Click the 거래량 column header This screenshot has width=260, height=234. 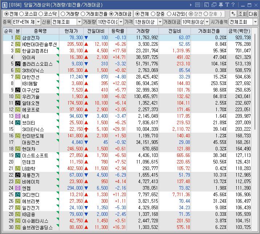coord(143,31)
